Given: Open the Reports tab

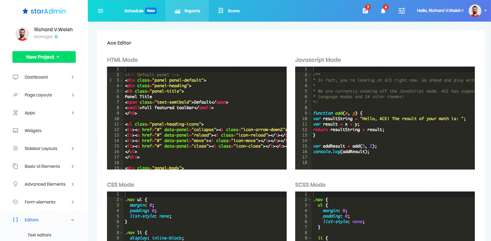Looking at the screenshot, I should 187,11.
